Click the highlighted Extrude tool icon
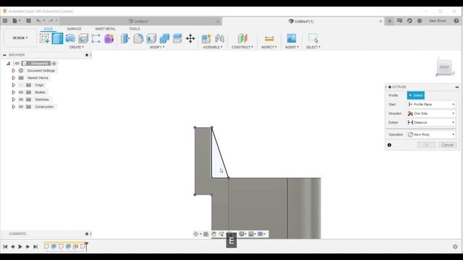The height and width of the screenshot is (260, 463). (57, 38)
